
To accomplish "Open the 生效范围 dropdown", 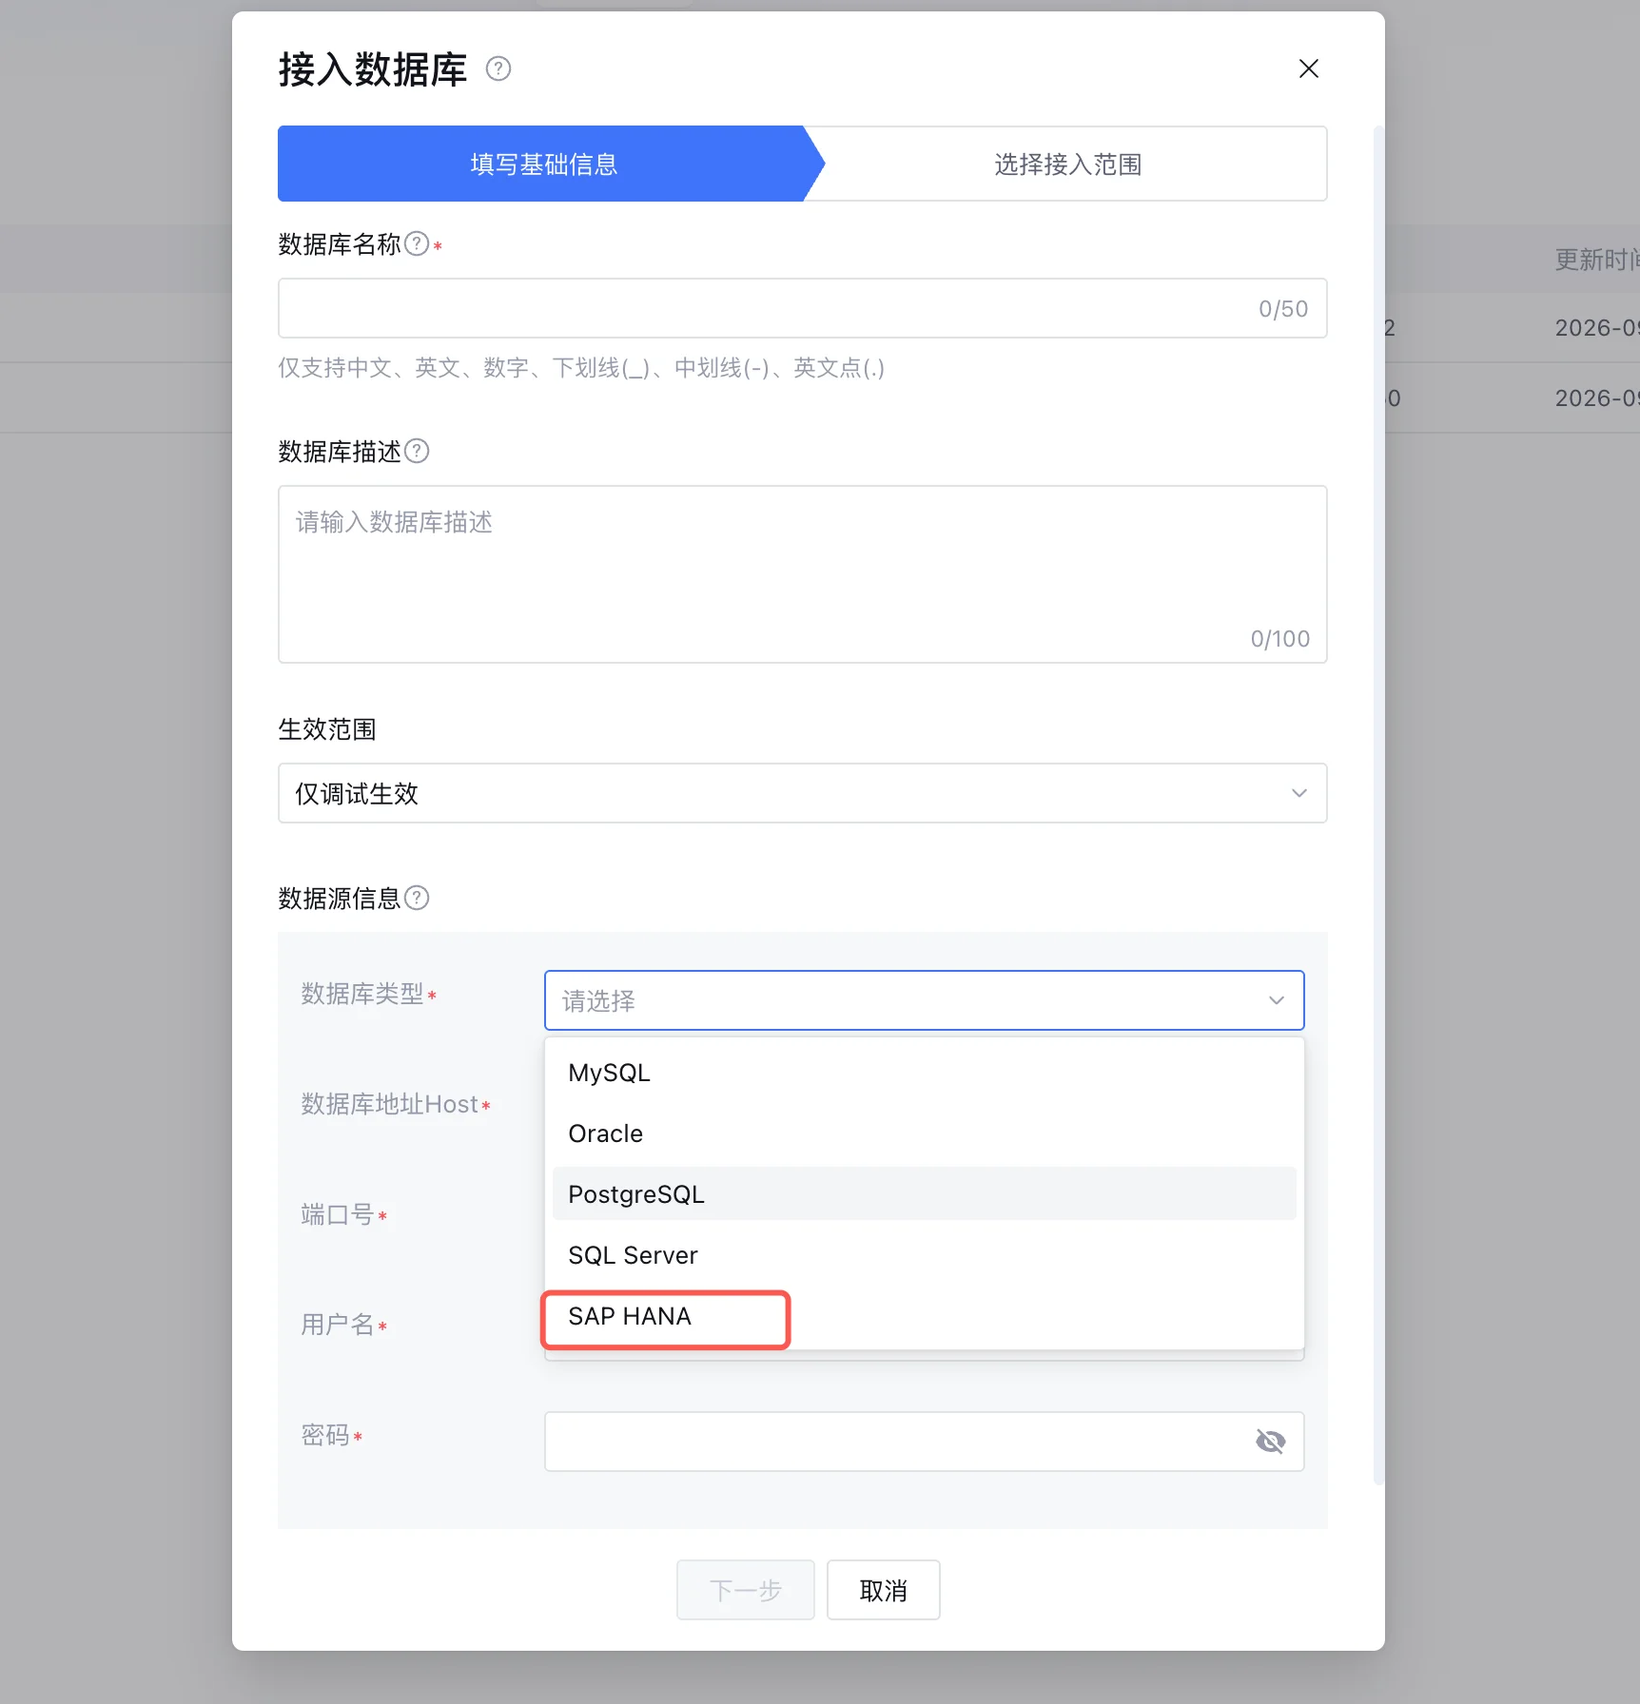I will [x=802, y=793].
